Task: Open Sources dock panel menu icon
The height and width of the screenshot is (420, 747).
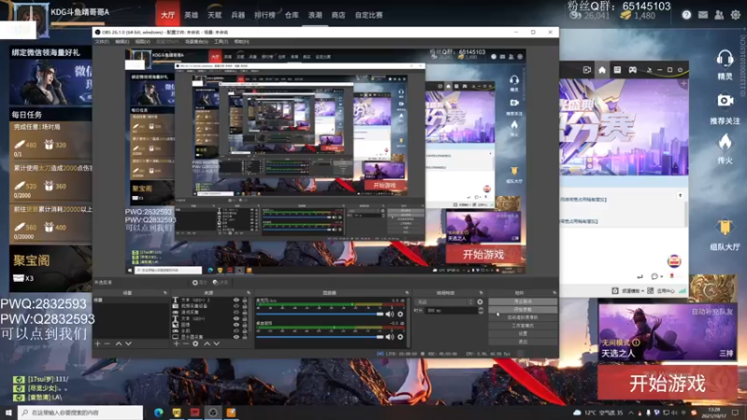Action: click(248, 293)
